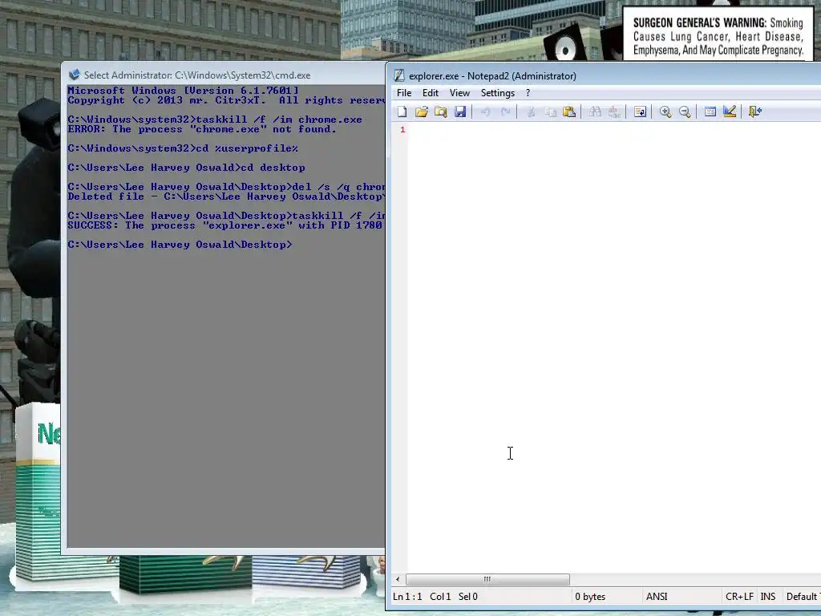Toggle the Word wrap icon
The image size is (821, 616).
point(640,111)
